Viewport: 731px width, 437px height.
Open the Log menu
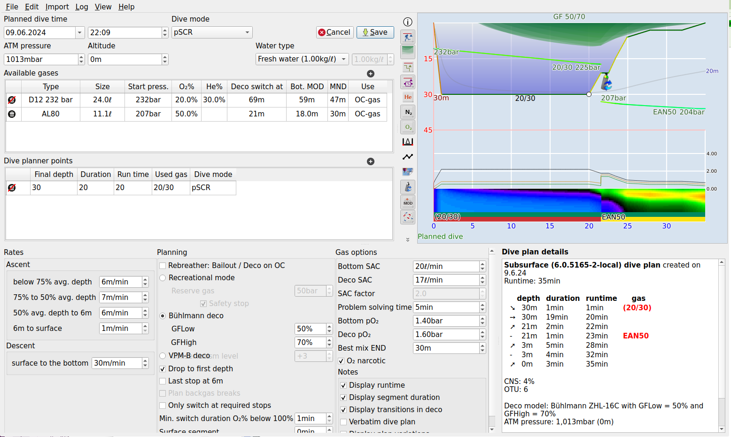(82, 7)
